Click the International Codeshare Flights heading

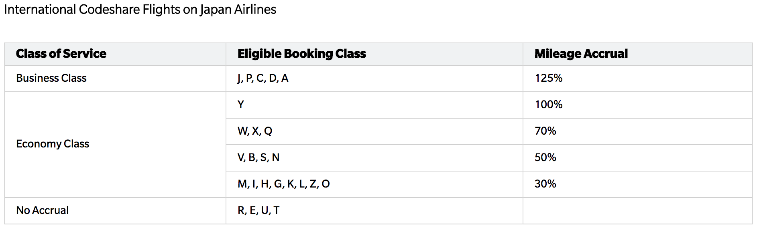(140, 10)
